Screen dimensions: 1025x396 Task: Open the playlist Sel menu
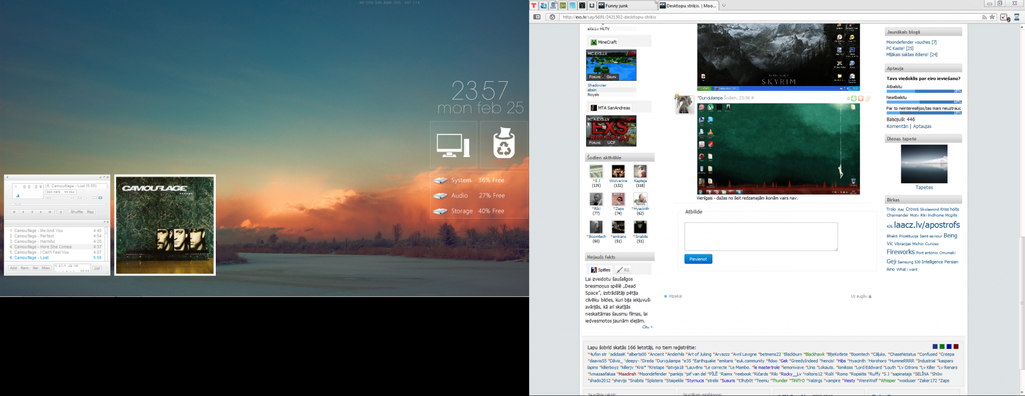(35, 268)
